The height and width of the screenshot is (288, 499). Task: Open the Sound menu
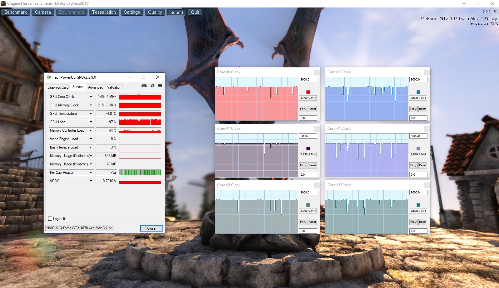[177, 12]
